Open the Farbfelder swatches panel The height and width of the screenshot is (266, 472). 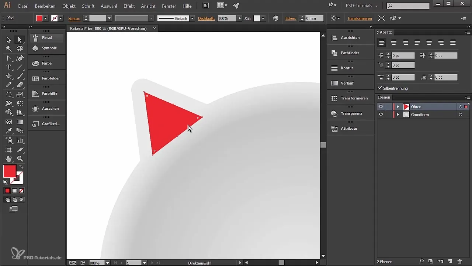pos(47,78)
